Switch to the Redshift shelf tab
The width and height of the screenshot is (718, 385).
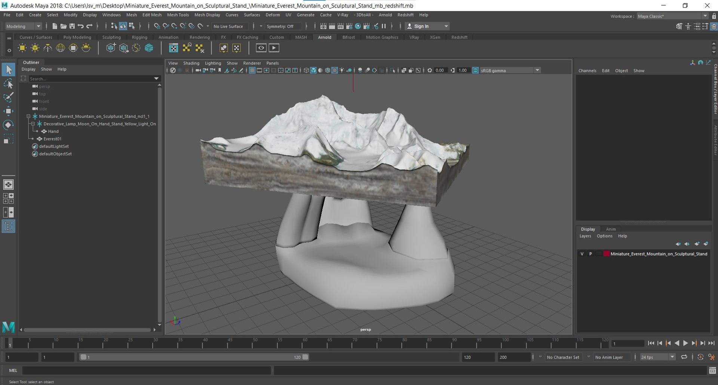click(459, 37)
